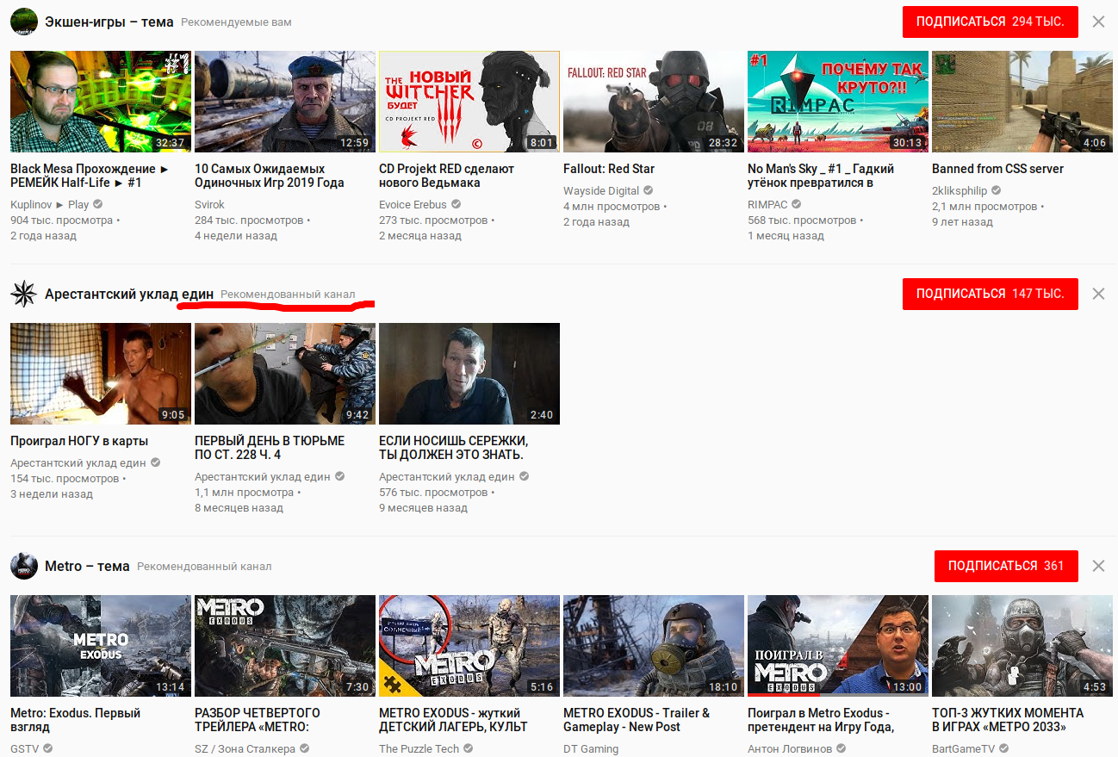This screenshot has width=1118, height=757.
Task: Open title РАЗБОР ЧЕТВЕРТОГО ТРЕЙЛЕРА «METRO:
Action: point(258,720)
